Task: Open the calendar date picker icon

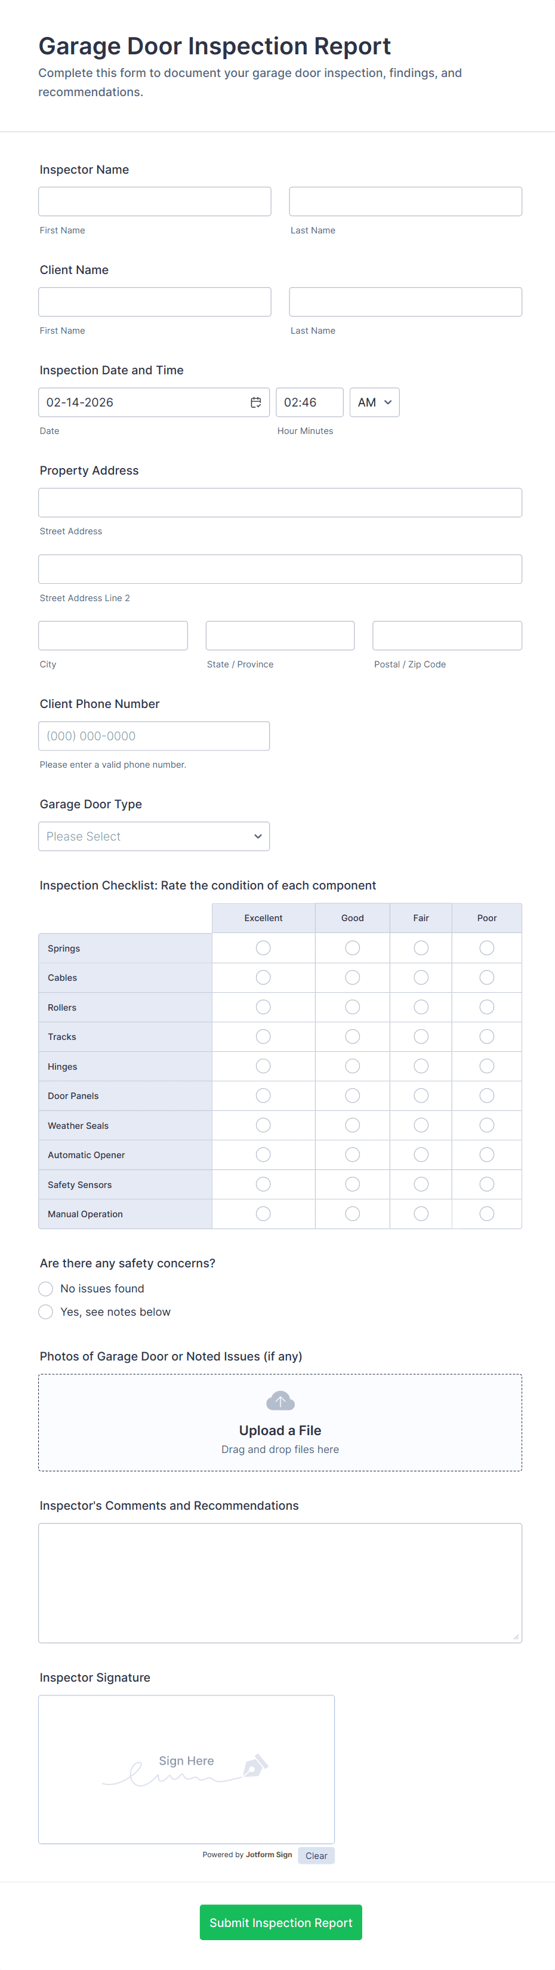Action: coord(255,402)
